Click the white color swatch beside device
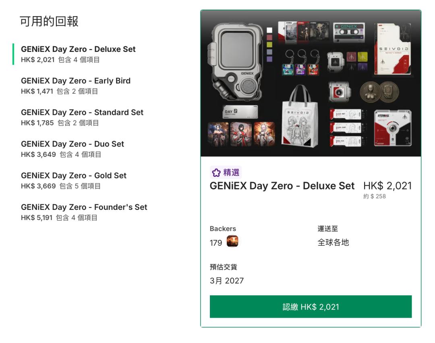This screenshot has width=435, height=343. 269,30
